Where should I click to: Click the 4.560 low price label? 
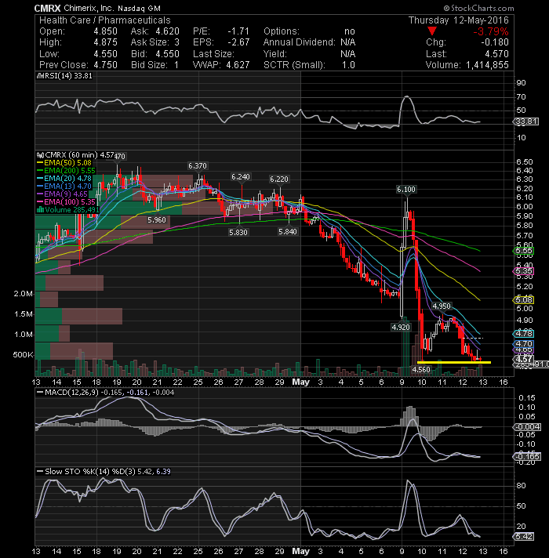pyautogui.click(x=421, y=369)
